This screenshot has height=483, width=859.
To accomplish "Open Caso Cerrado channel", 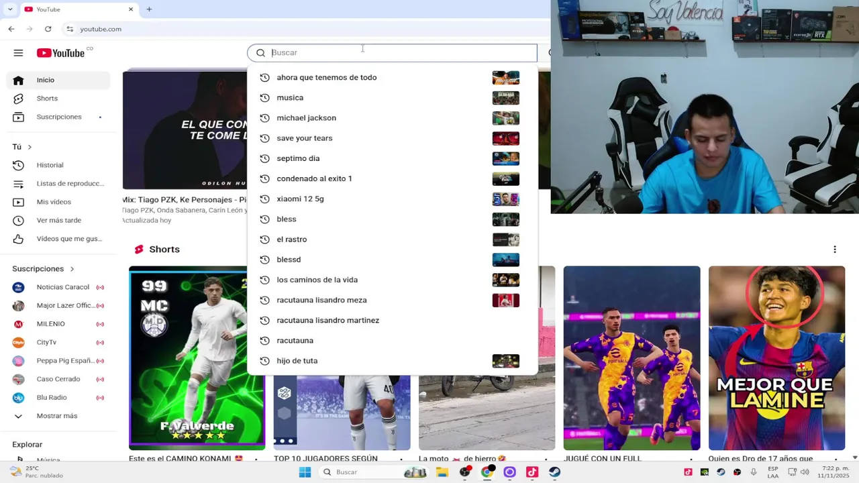I will click(x=59, y=379).
